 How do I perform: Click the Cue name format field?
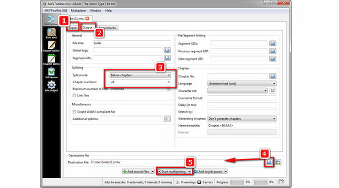pos(242,98)
